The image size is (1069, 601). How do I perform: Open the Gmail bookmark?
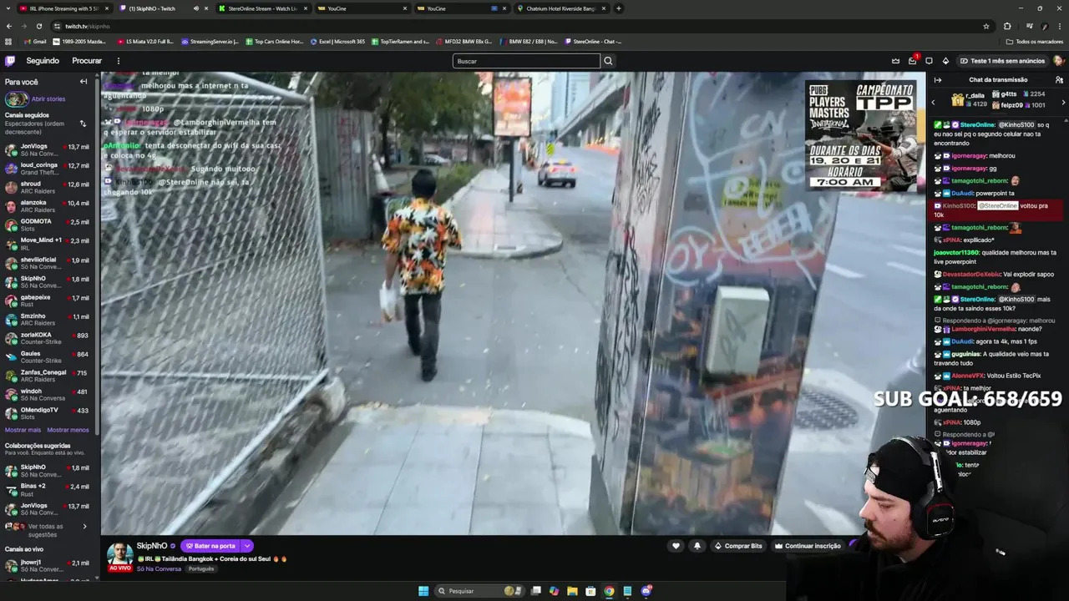(x=35, y=41)
